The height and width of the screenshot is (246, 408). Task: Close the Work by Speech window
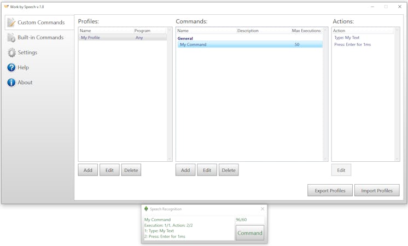point(400,7)
